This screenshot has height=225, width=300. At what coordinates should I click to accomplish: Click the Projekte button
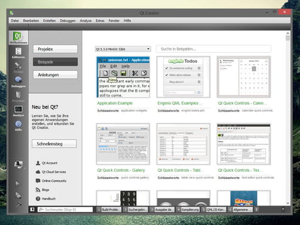55,49
